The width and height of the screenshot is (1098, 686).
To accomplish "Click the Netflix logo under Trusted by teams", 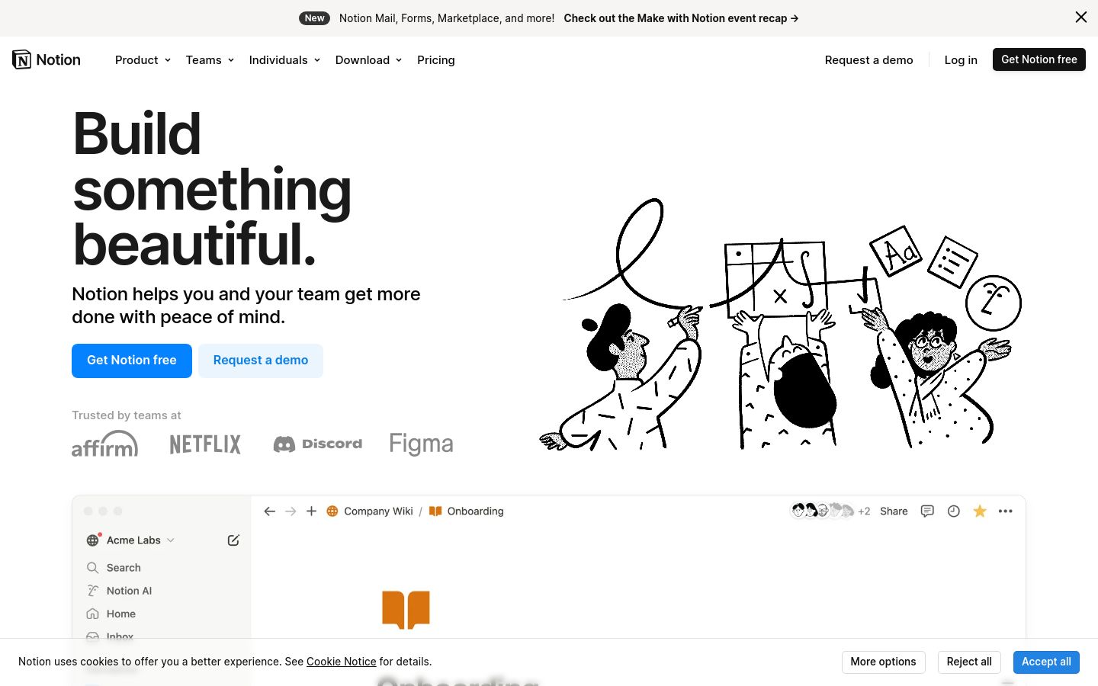I will click(205, 444).
